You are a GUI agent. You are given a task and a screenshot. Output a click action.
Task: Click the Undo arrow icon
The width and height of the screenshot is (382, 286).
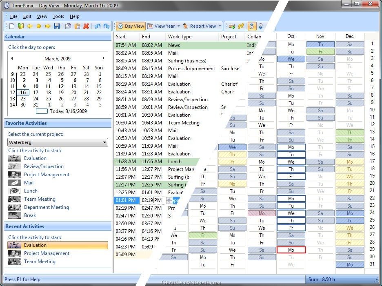click(x=98, y=26)
